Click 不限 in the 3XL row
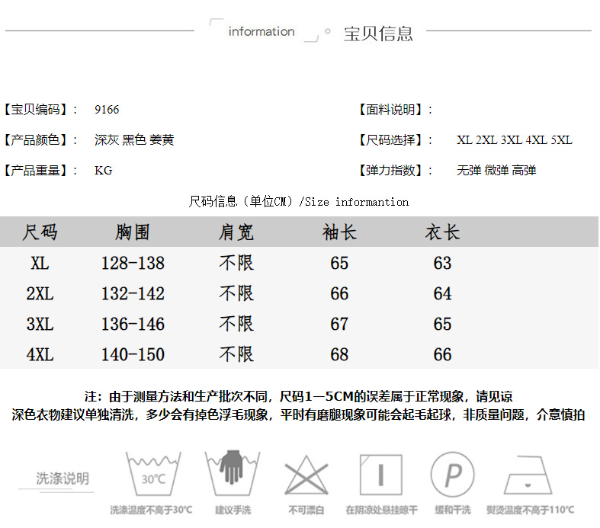Viewport: 600px width, 528px height. (236, 325)
